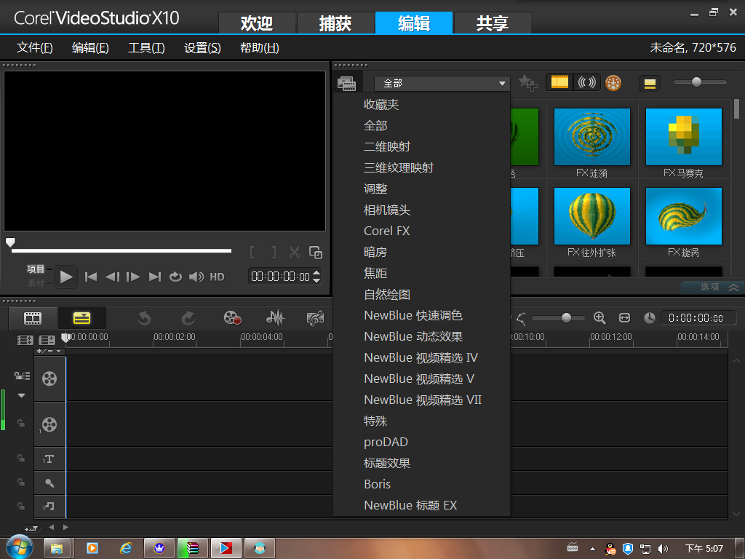Show audio filters

(x=587, y=82)
